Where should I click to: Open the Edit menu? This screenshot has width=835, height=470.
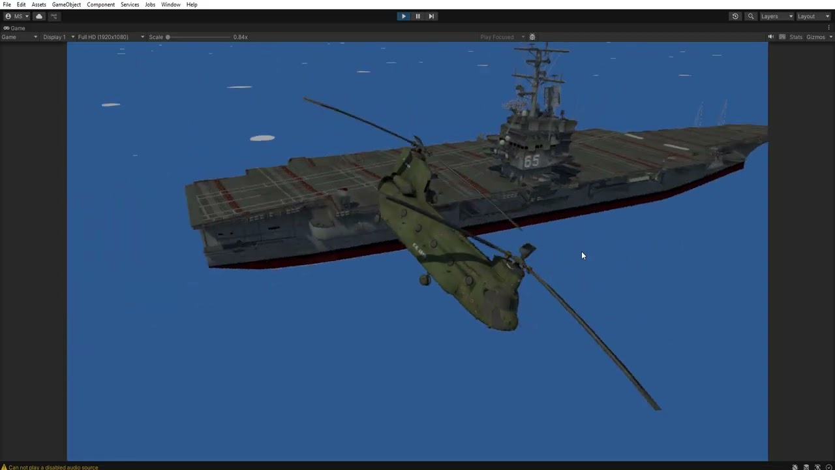[x=22, y=5]
